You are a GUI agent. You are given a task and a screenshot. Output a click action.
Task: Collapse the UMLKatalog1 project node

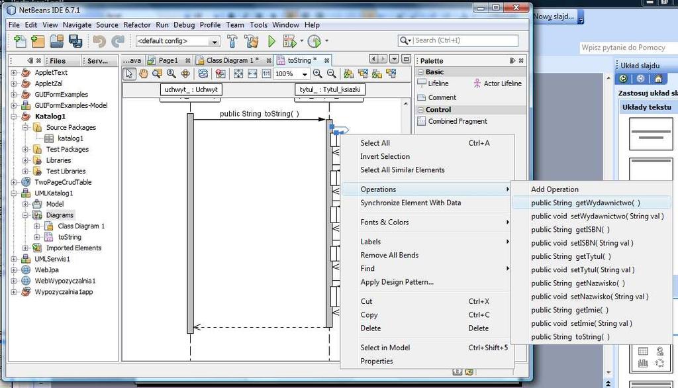pyautogui.click(x=14, y=193)
